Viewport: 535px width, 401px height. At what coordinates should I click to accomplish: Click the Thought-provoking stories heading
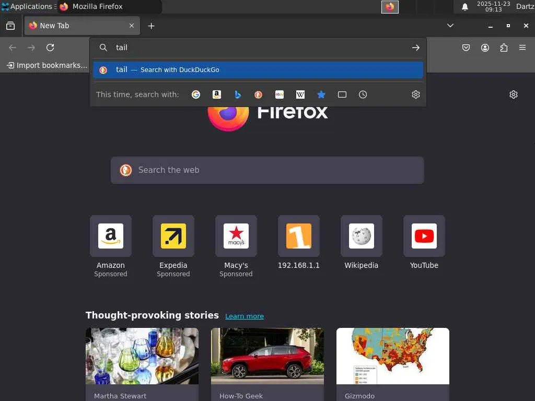152,315
